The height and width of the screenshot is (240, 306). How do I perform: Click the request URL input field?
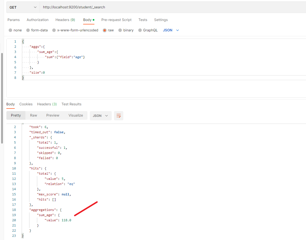[x=173, y=7]
